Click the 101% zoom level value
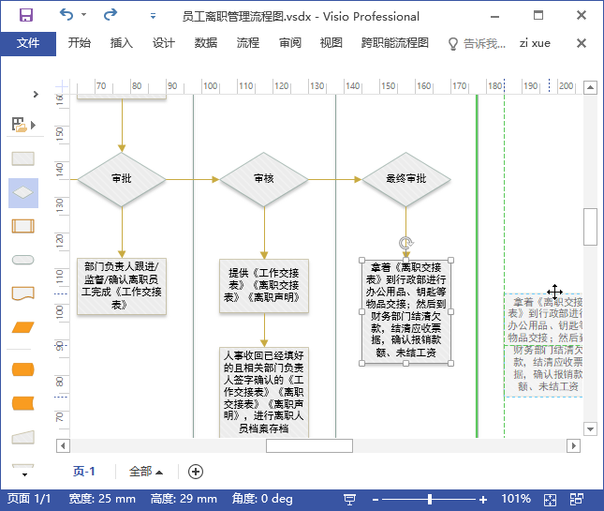This screenshot has width=604, height=511. click(516, 499)
